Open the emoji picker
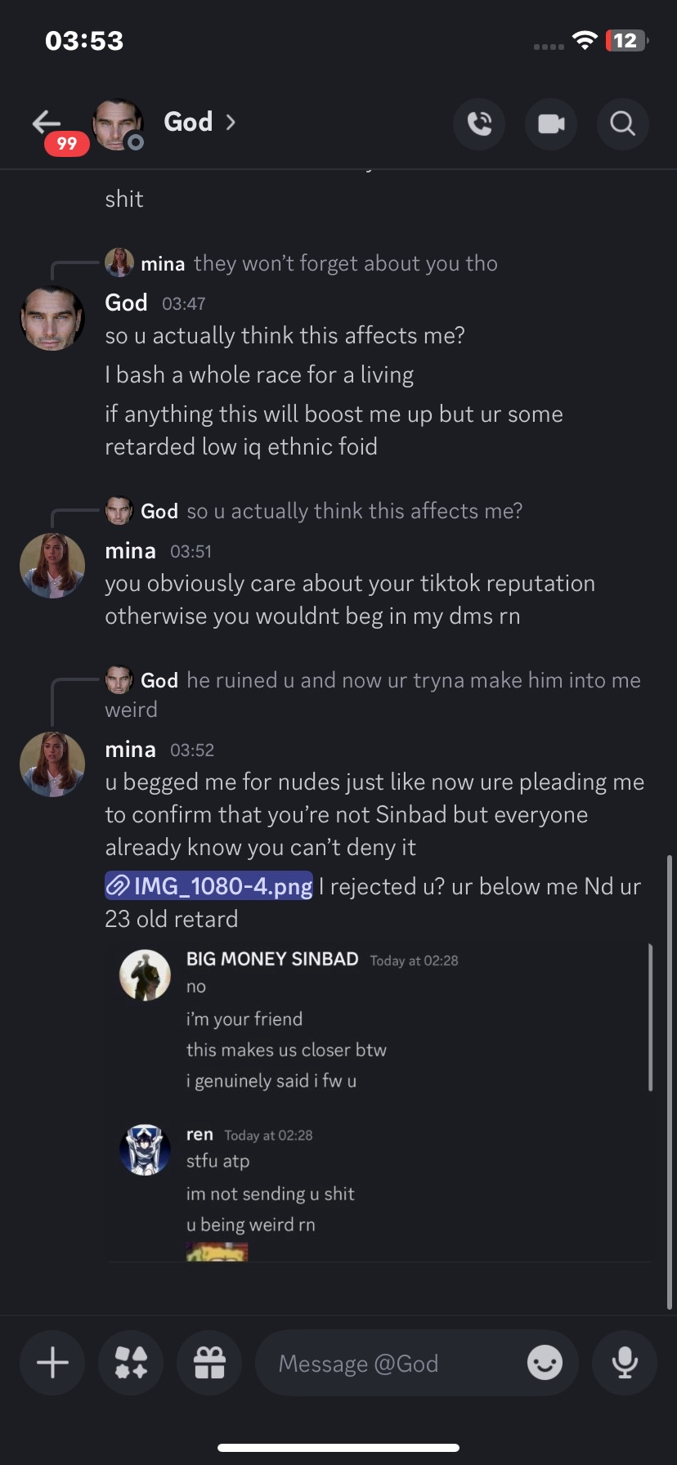Viewport: 677px width, 1465px height. pos(545,1363)
